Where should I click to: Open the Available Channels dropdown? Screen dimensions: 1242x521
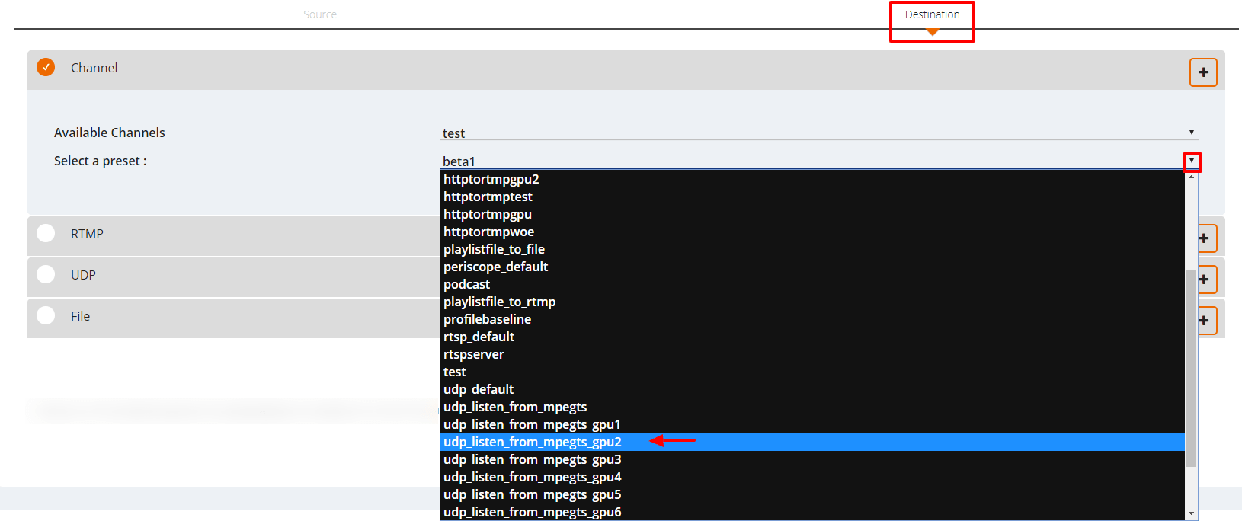(818, 133)
